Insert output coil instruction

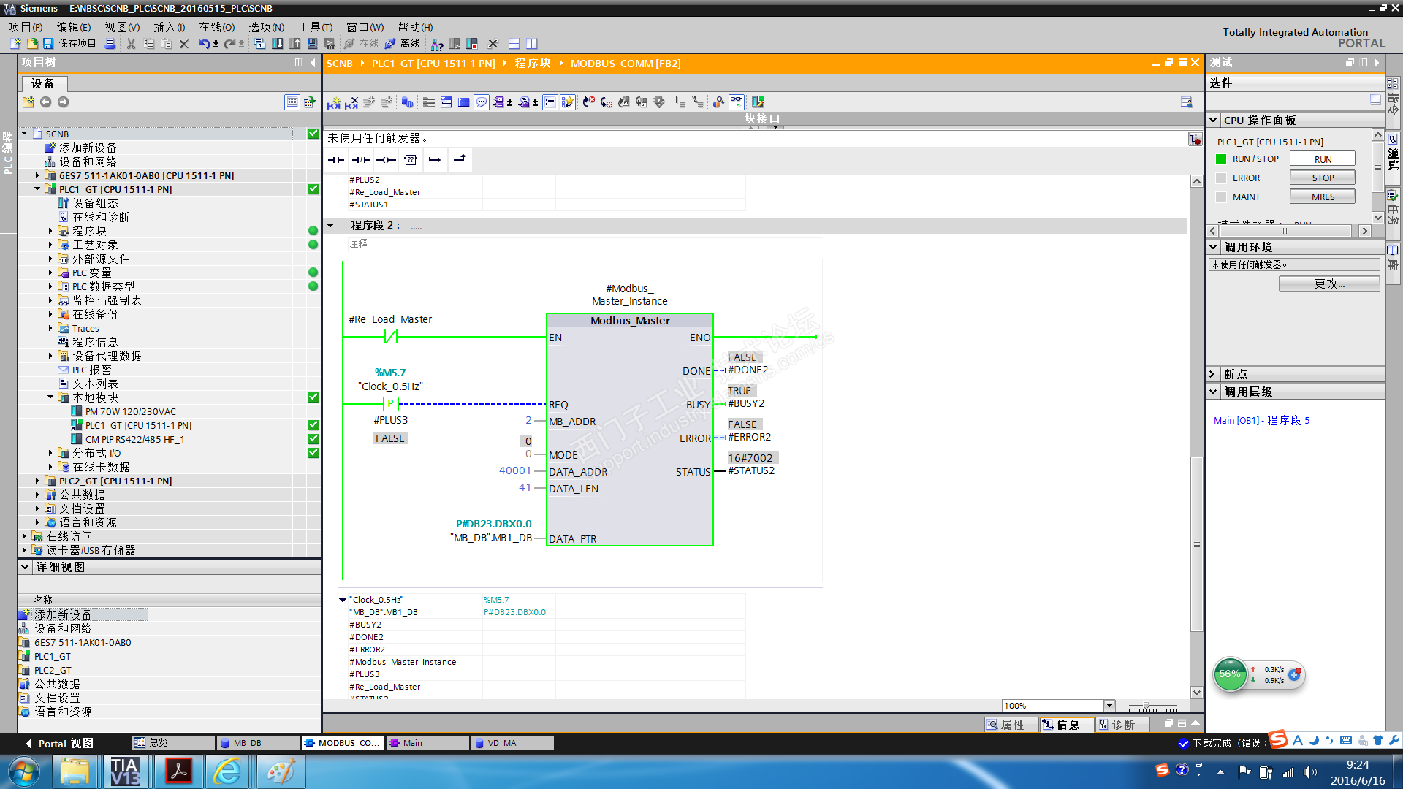coord(386,160)
